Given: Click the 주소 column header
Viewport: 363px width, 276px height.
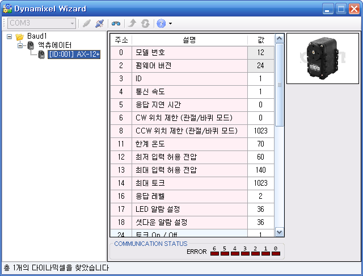Looking at the screenshot, I should pos(121,39).
